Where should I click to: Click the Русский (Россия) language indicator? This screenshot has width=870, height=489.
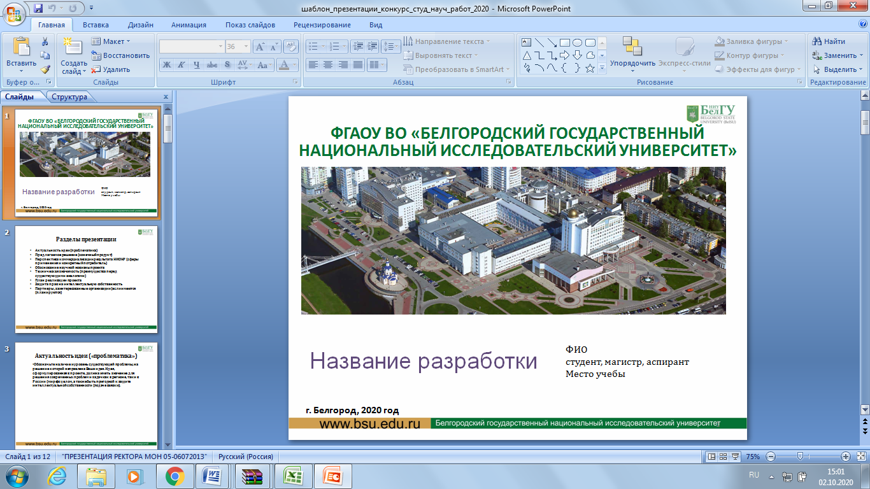246,457
